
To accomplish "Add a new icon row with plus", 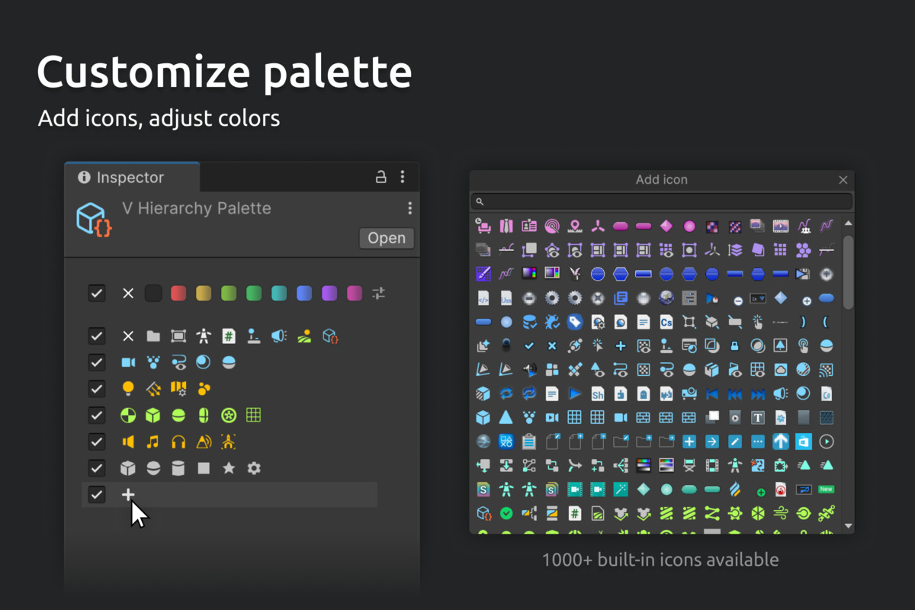I will click(x=128, y=495).
